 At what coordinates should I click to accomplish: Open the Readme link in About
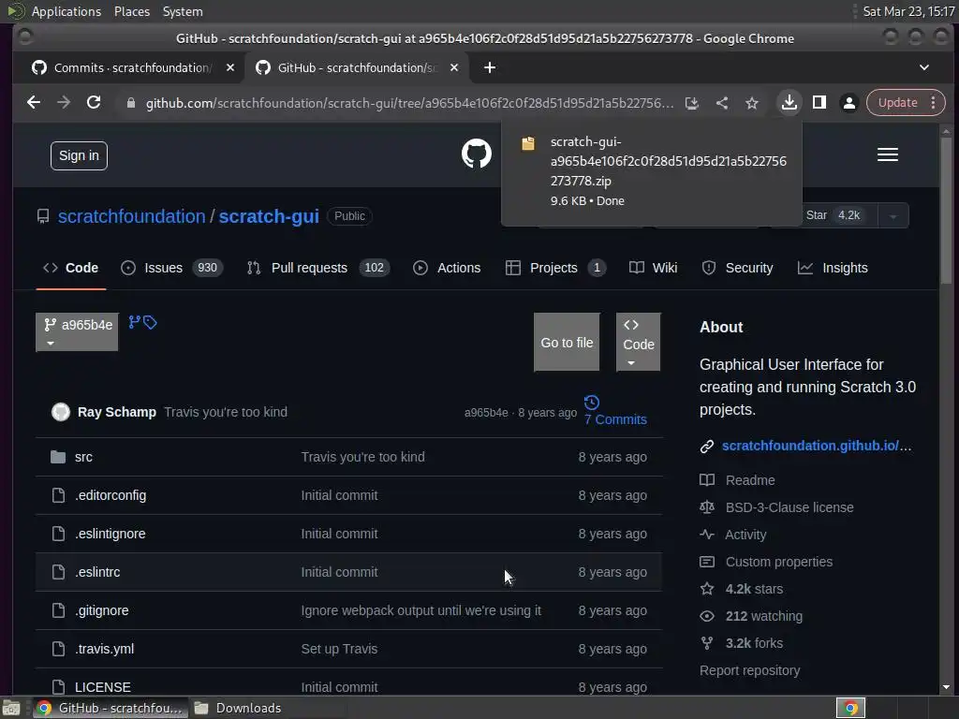[750, 480]
